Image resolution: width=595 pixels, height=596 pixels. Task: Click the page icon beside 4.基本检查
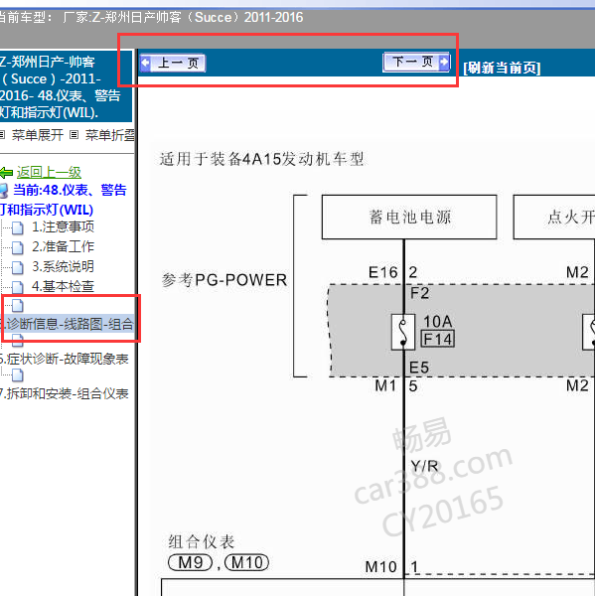tap(18, 287)
